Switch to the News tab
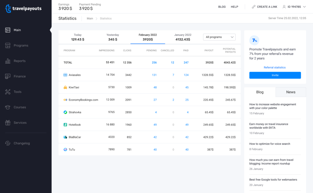Viewport: 313px width, 193px height. click(x=291, y=92)
